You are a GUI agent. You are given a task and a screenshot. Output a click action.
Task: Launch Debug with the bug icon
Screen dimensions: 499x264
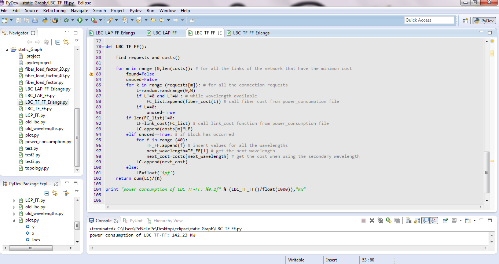[x=66, y=20]
